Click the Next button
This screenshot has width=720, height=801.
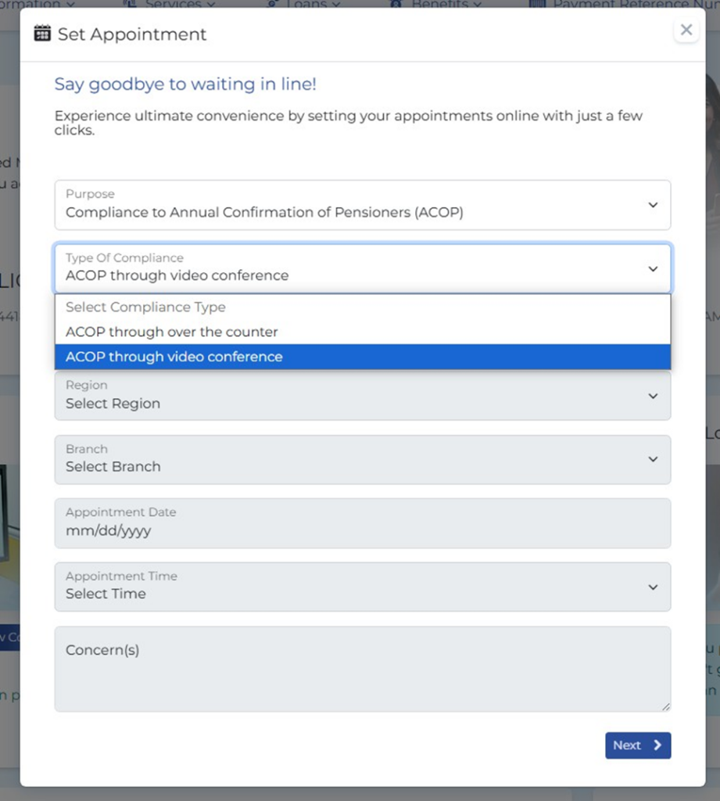click(x=638, y=745)
